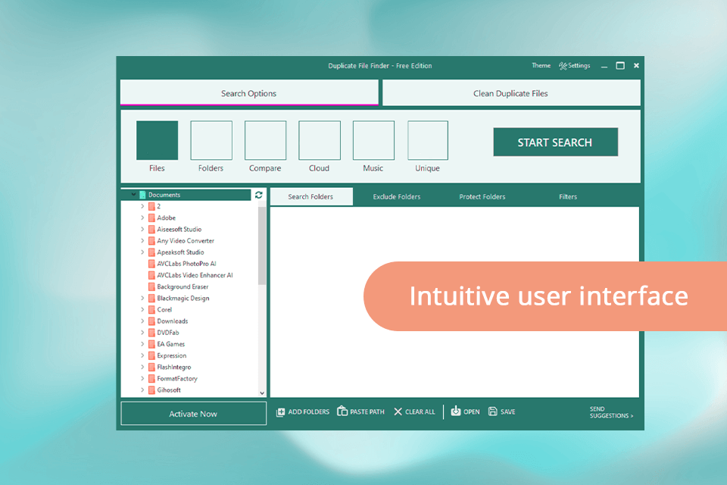Click the Add Folders plus icon
The width and height of the screenshot is (727, 485).
(280, 412)
